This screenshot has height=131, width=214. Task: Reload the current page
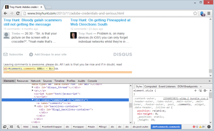pyautogui.click(x=18, y=13)
